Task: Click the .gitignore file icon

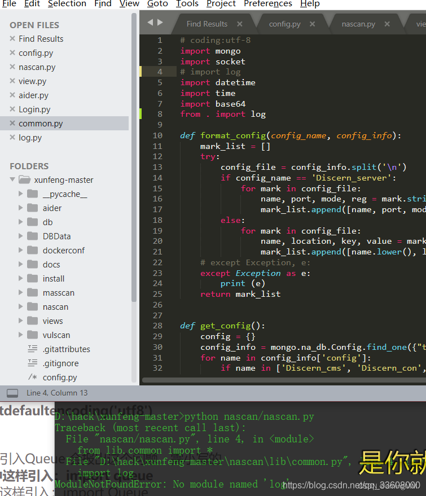Action: (33, 363)
